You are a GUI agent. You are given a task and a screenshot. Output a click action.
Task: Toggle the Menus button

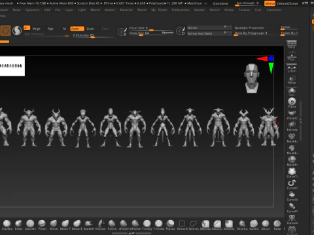tap(270, 3)
